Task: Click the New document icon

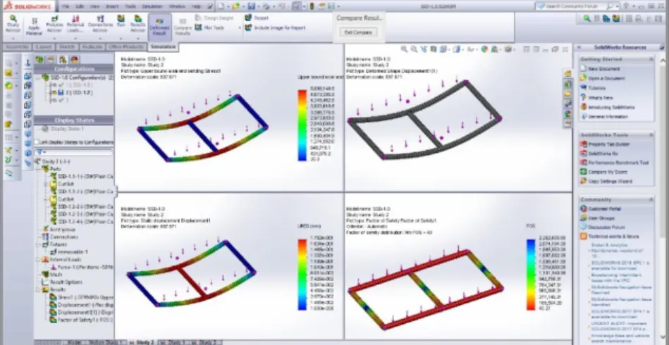Action: [x=220, y=6]
